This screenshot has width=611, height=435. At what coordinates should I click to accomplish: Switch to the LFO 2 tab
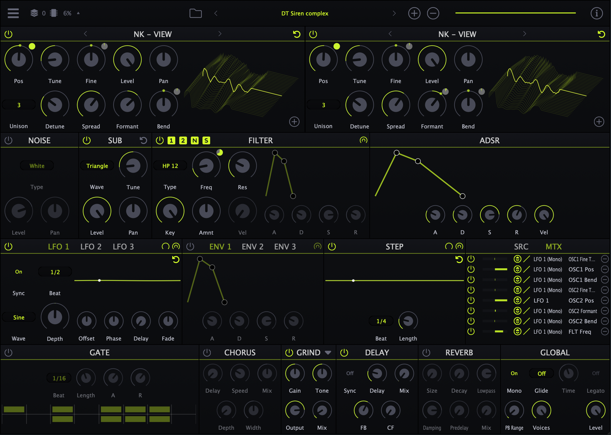[x=91, y=247]
